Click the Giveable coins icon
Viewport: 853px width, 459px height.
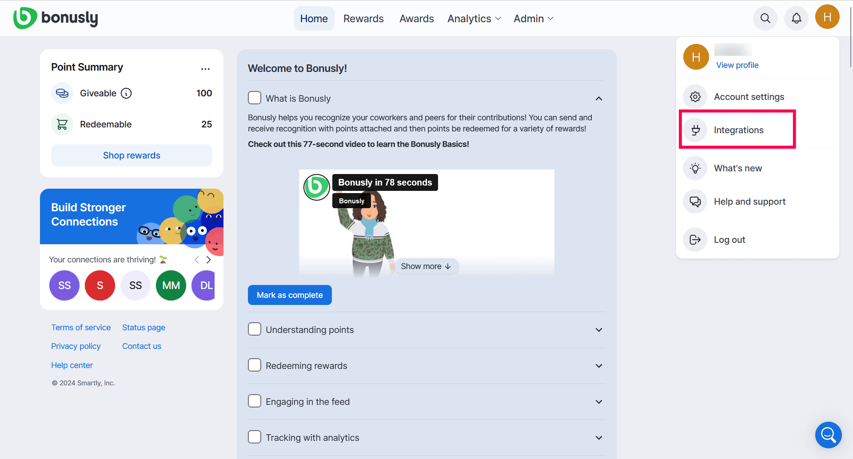[62, 93]
